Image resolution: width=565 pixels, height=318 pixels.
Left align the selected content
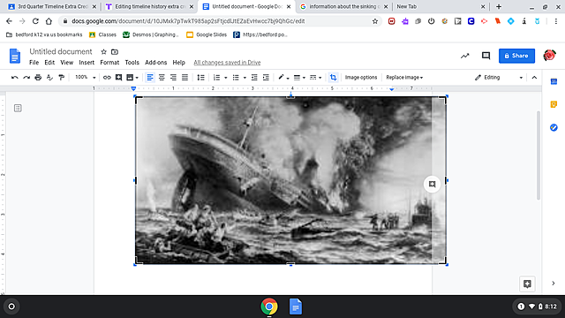[x=150, y=77]
